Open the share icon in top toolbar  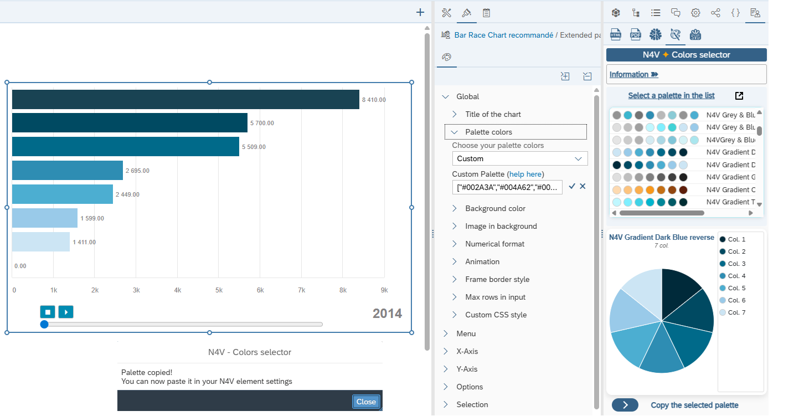click(x=715, y=13)
